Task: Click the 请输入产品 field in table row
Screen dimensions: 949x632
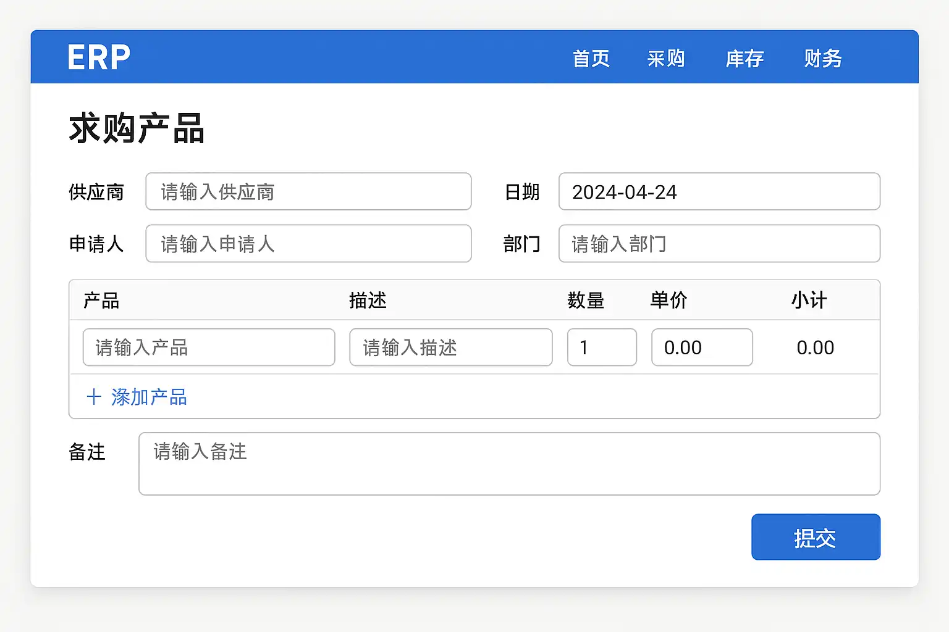Action: [x=209, y=347]
